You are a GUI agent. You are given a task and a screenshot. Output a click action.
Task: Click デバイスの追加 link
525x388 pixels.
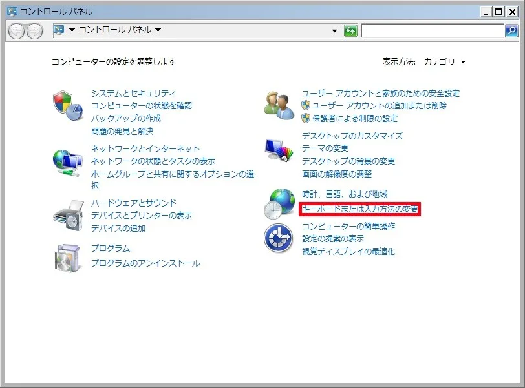tap(118, 229)
